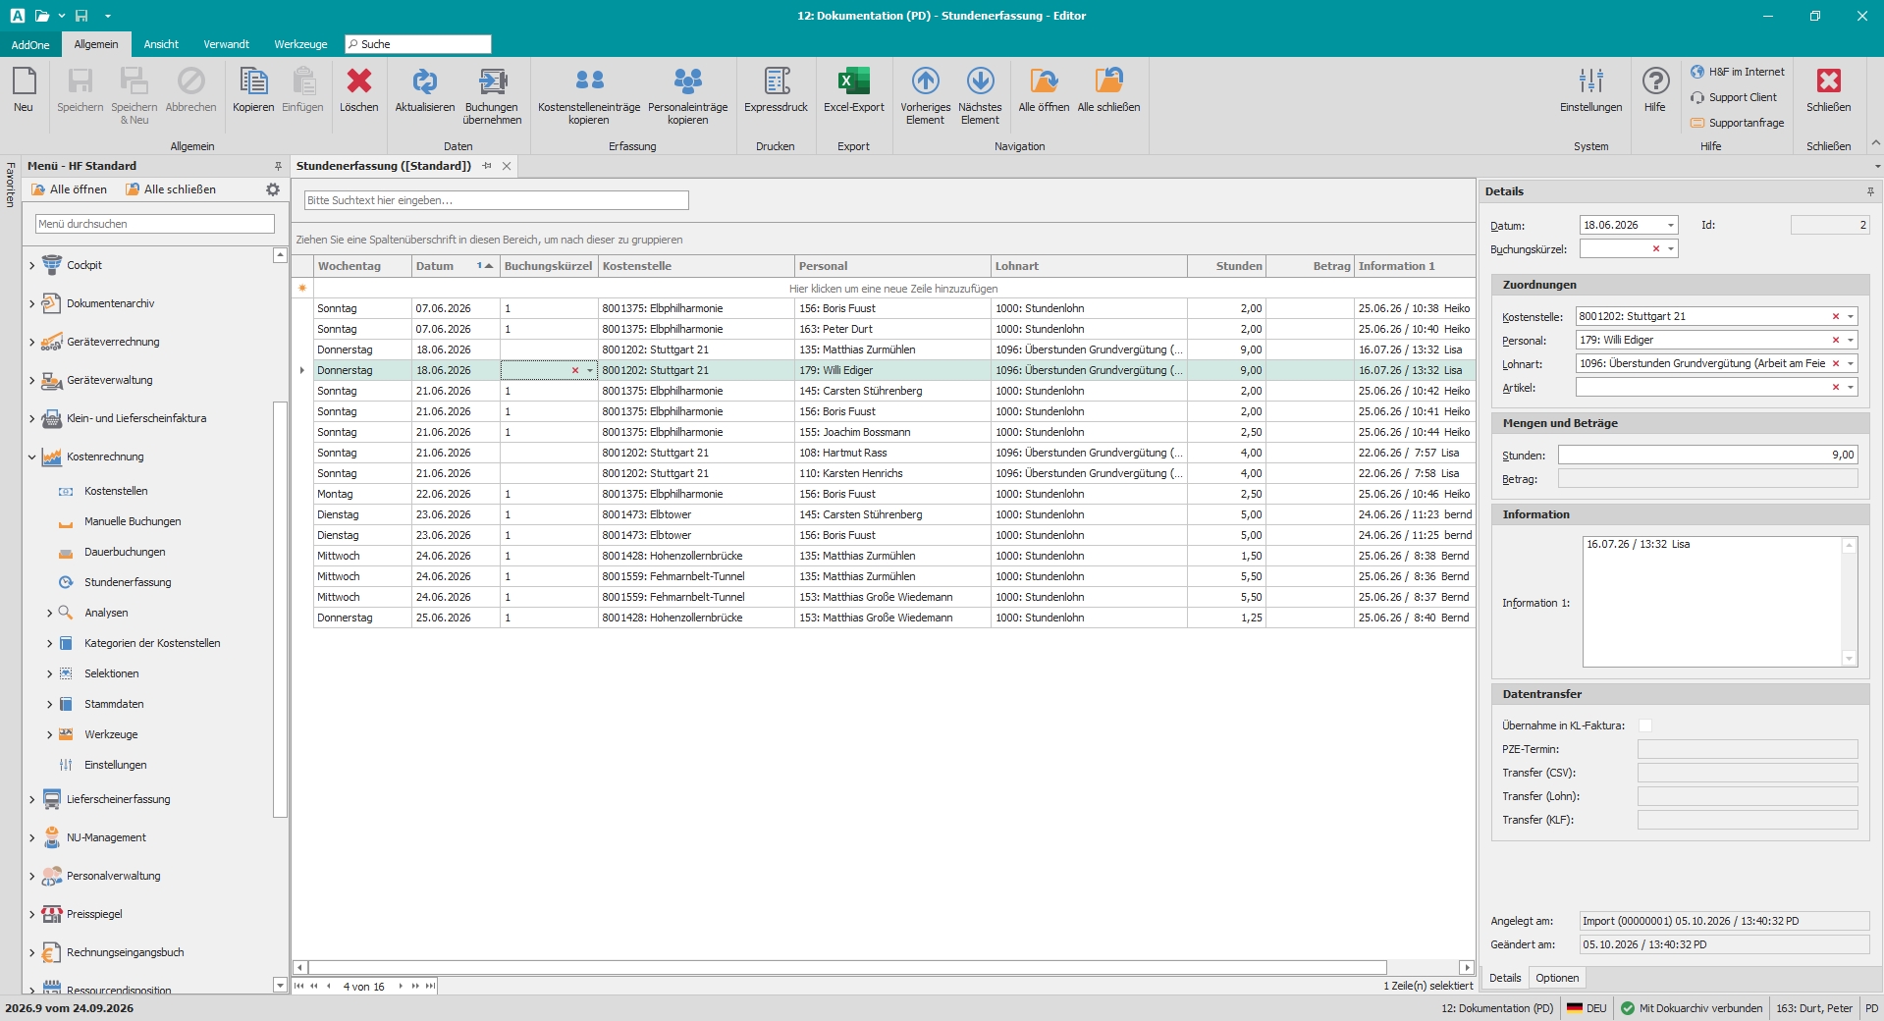This screenshot has height=1021, width=1884.
Task: Open Einstellungen in System group
Action: coord(1591,90)
